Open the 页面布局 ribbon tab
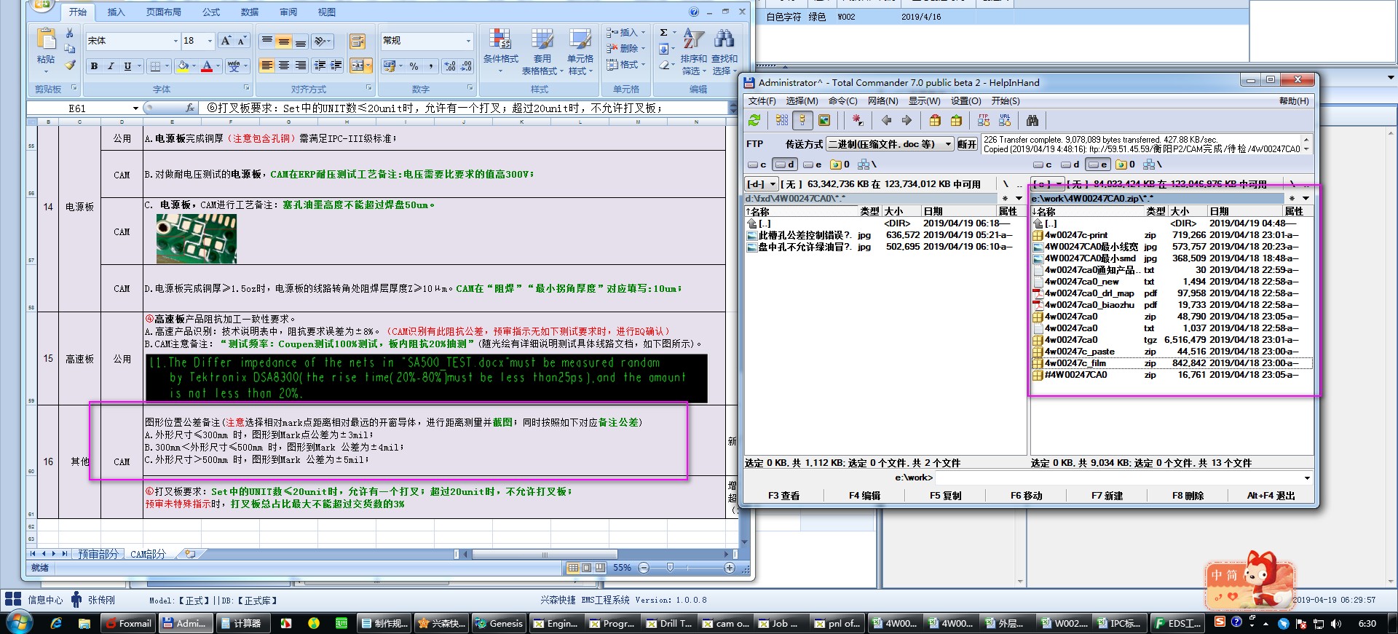Viewport: 1398px width, 634px height. point(164,12)
